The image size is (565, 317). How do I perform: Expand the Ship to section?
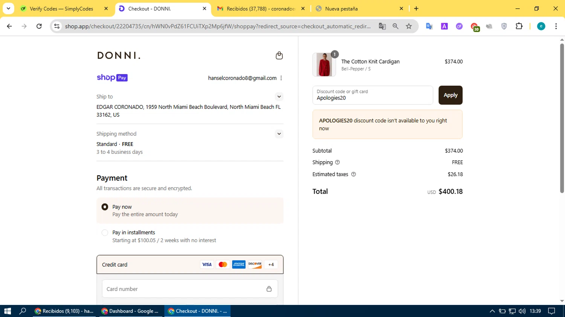click(x=279, y=97)
